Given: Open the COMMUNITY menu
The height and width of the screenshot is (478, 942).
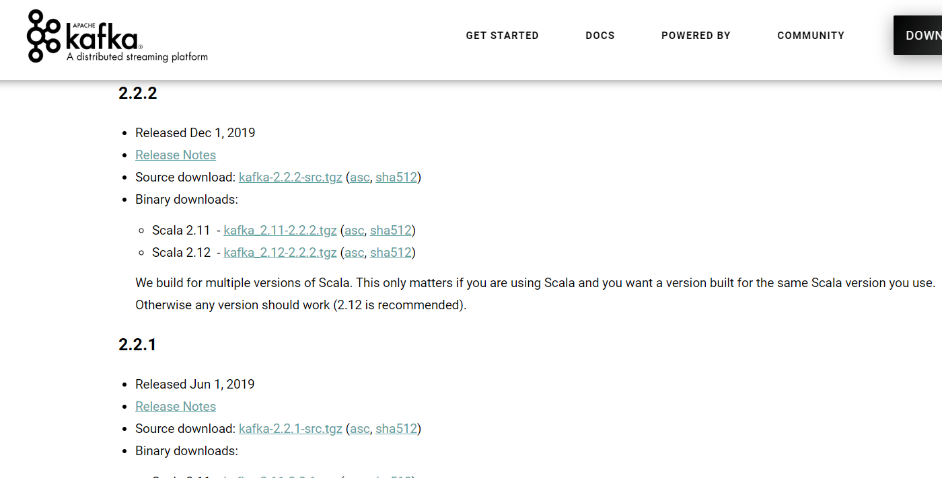Looking at the screenshot, I should 811,36.
